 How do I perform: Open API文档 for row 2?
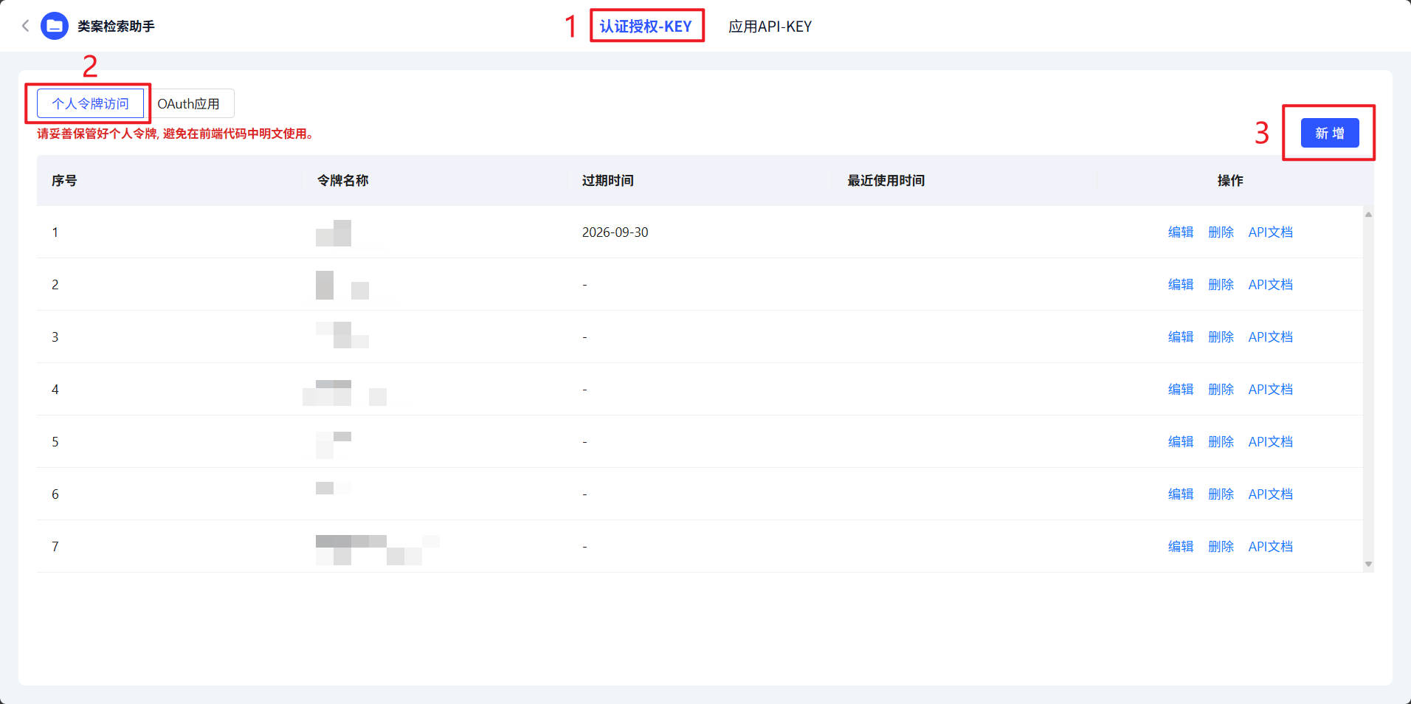1271,284
